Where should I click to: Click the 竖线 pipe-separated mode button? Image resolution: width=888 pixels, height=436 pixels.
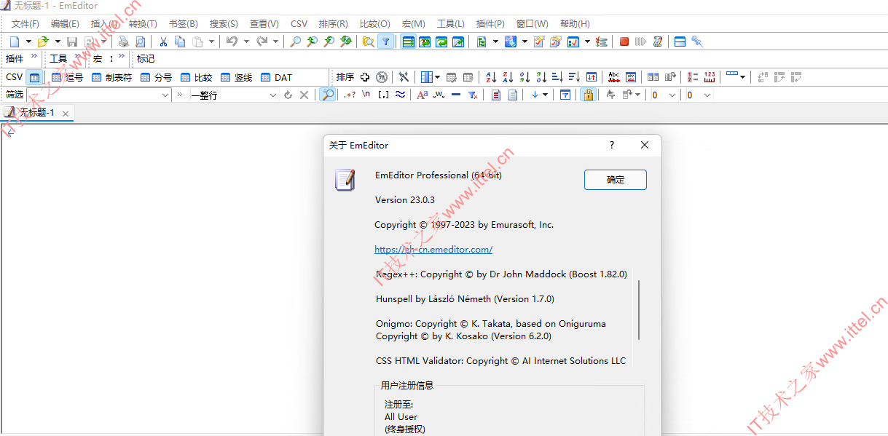237,77
